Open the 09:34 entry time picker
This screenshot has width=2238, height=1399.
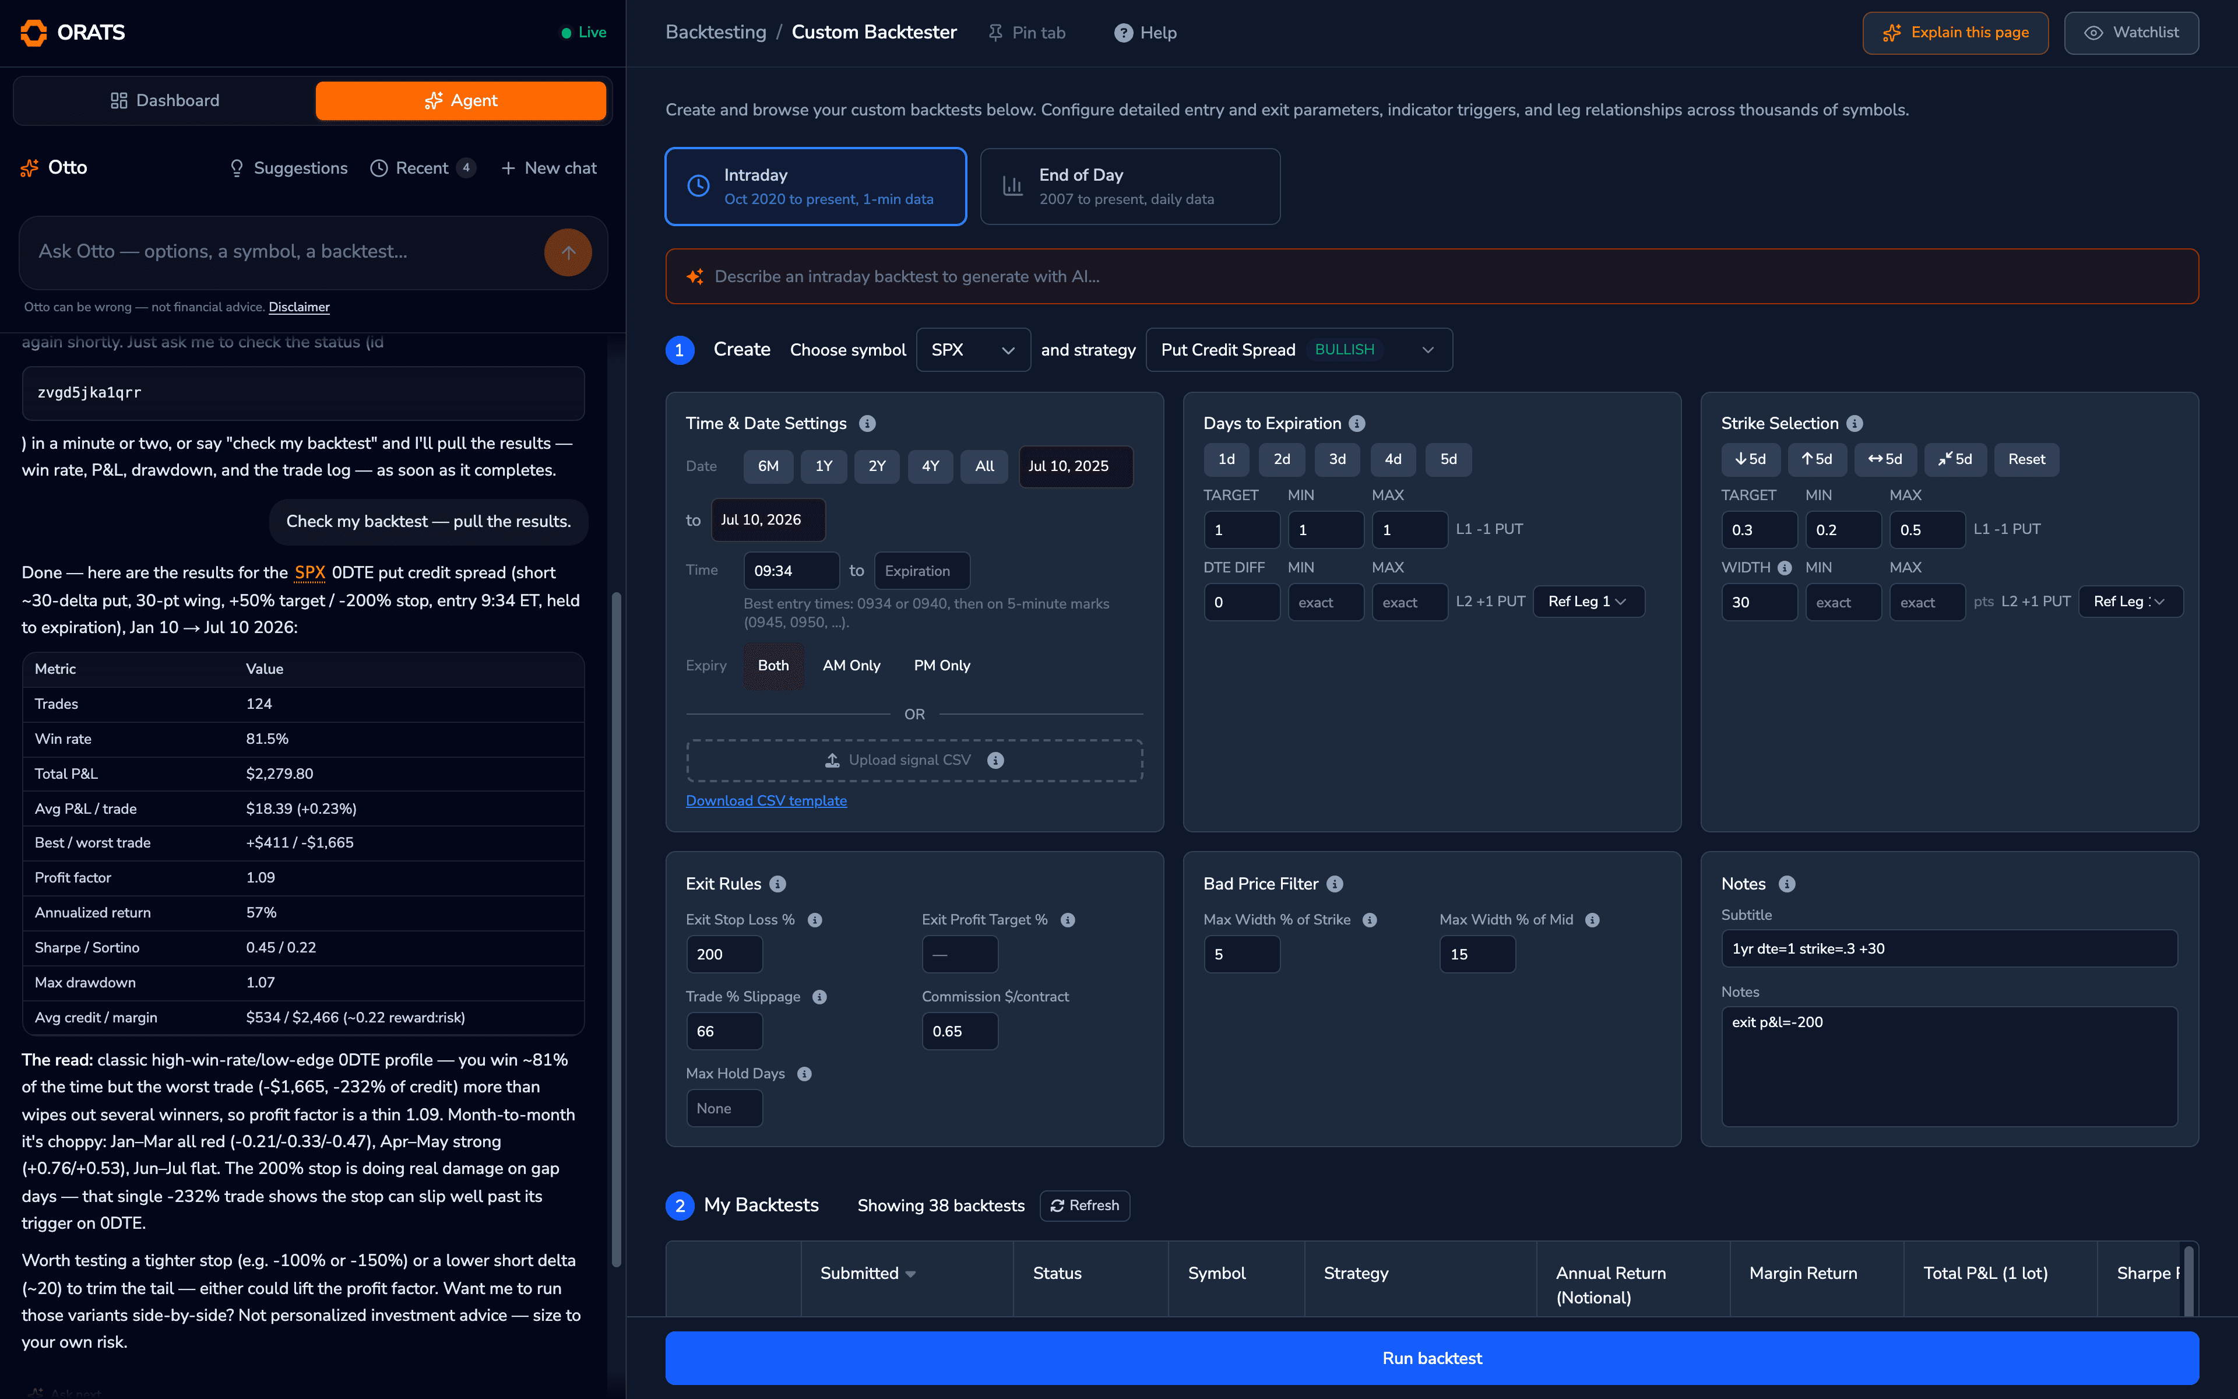tap(791, 571)
